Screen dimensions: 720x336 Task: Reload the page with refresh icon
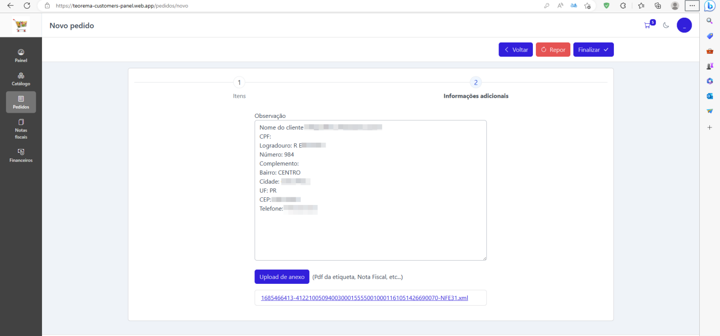(27, 6)
